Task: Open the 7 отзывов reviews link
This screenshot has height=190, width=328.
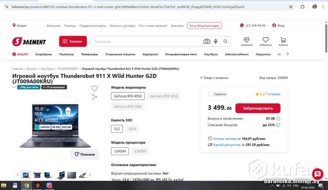Action: click(273, 94)
